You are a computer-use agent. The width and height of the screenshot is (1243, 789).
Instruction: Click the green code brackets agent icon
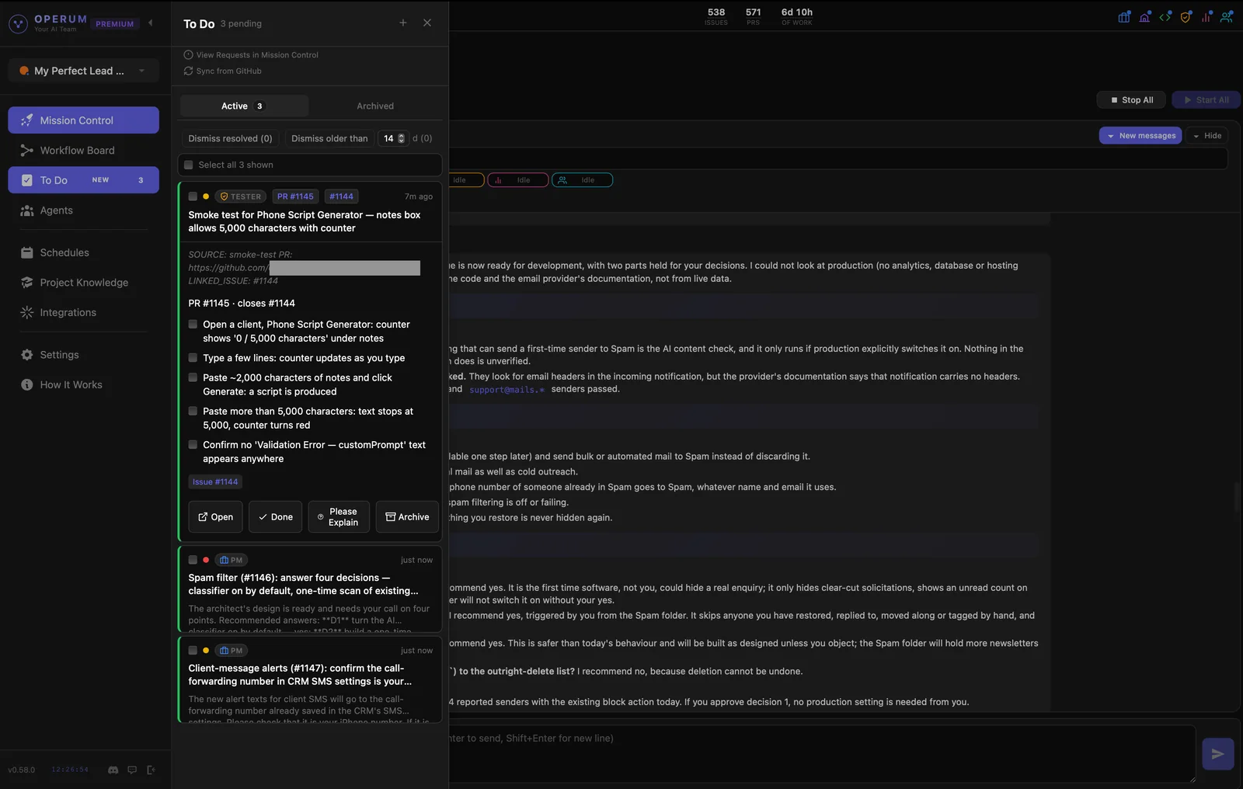click(x=1165, y=16)
